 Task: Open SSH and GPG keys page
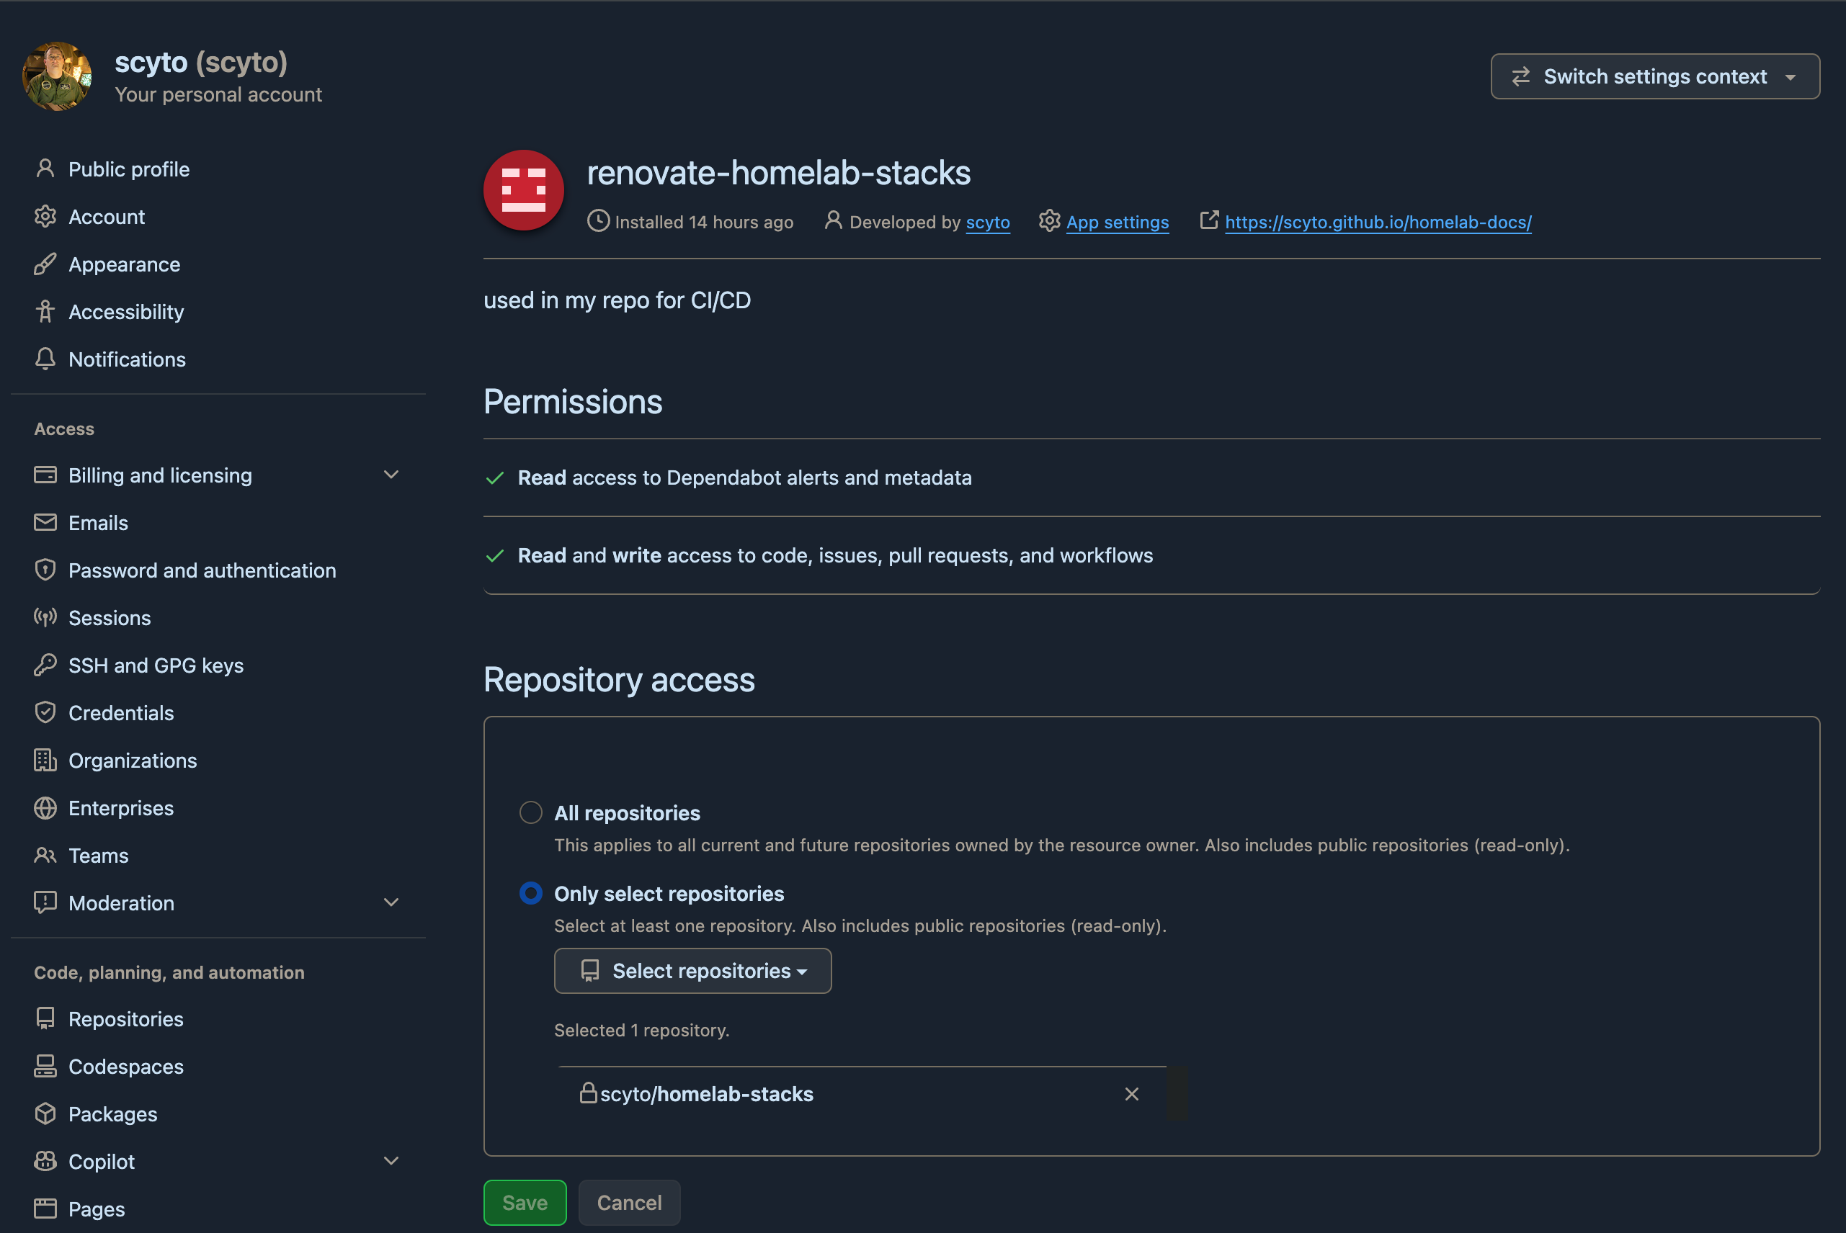(156, 665)
